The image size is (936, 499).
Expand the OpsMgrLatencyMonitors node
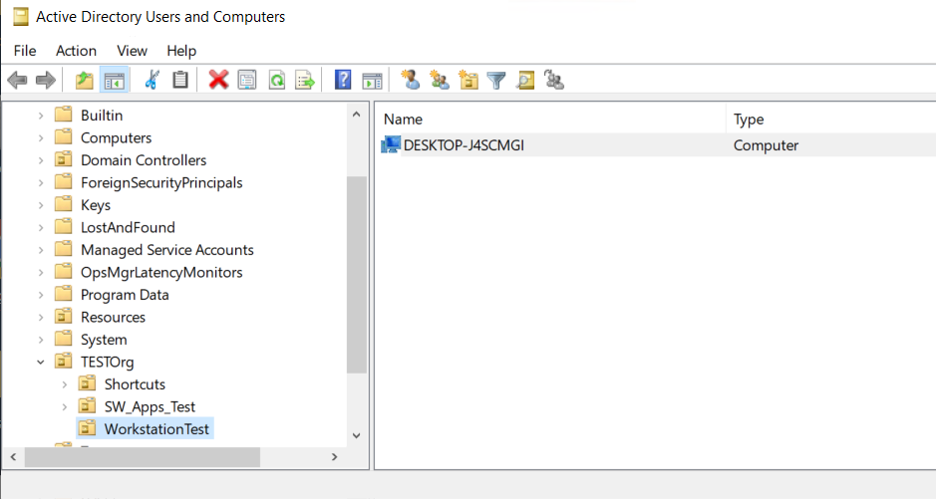pyautogui.click(x=41, y=273)
